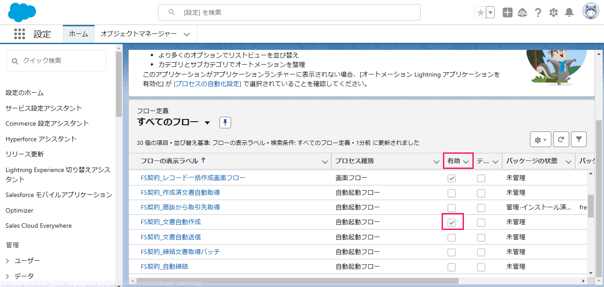
Task: Open the プロセスの自動化設定 link
Action: pyautogui.click(x=207, y=83)
